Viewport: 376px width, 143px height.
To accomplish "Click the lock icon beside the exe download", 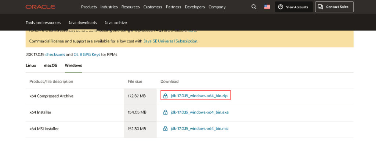I will [x=165, y=112].
